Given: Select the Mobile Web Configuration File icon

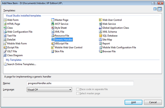Looking at the screenshot, I should pyautogui.click(x=100, y=47).
